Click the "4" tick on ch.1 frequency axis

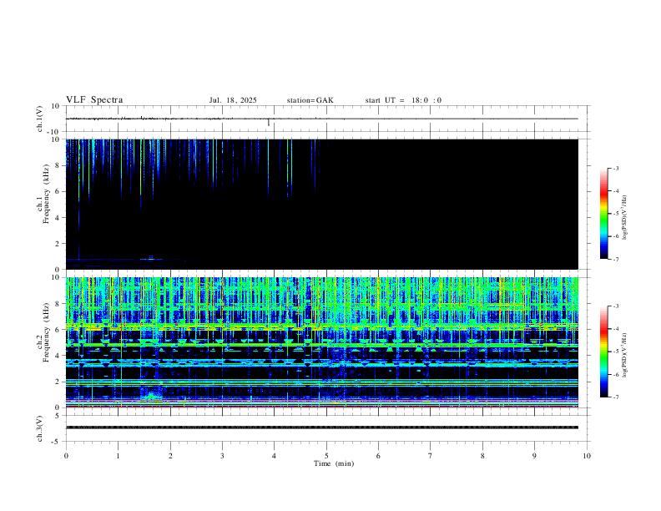pos(58,218)
